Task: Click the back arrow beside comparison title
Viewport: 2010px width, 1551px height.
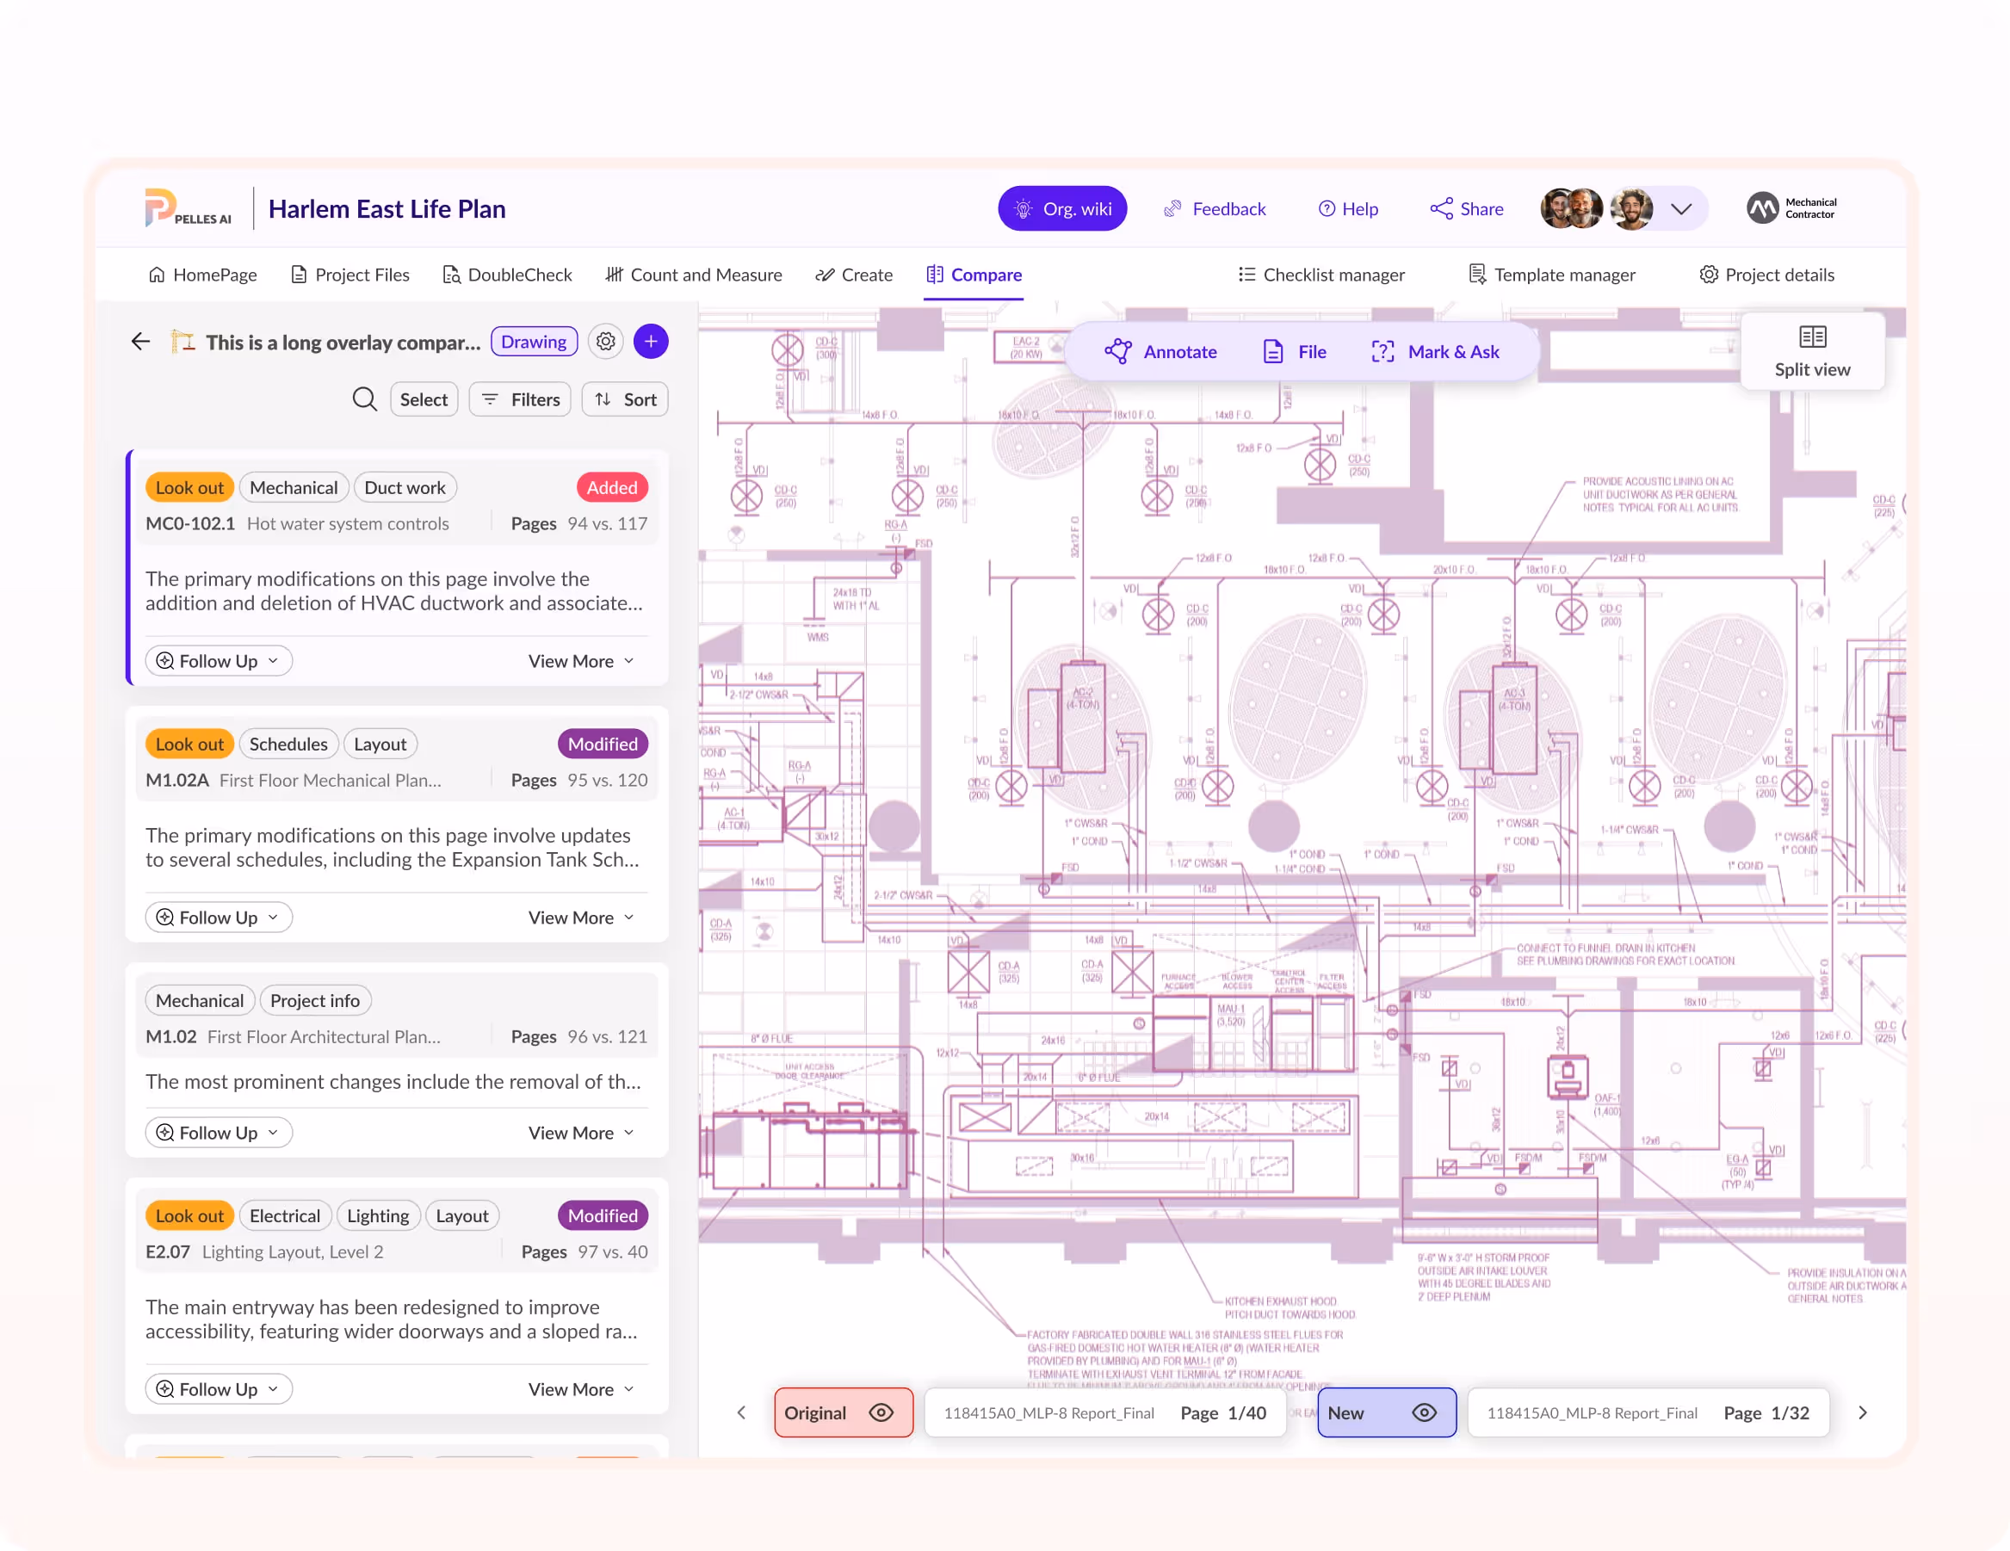Action: coord(141,342)
